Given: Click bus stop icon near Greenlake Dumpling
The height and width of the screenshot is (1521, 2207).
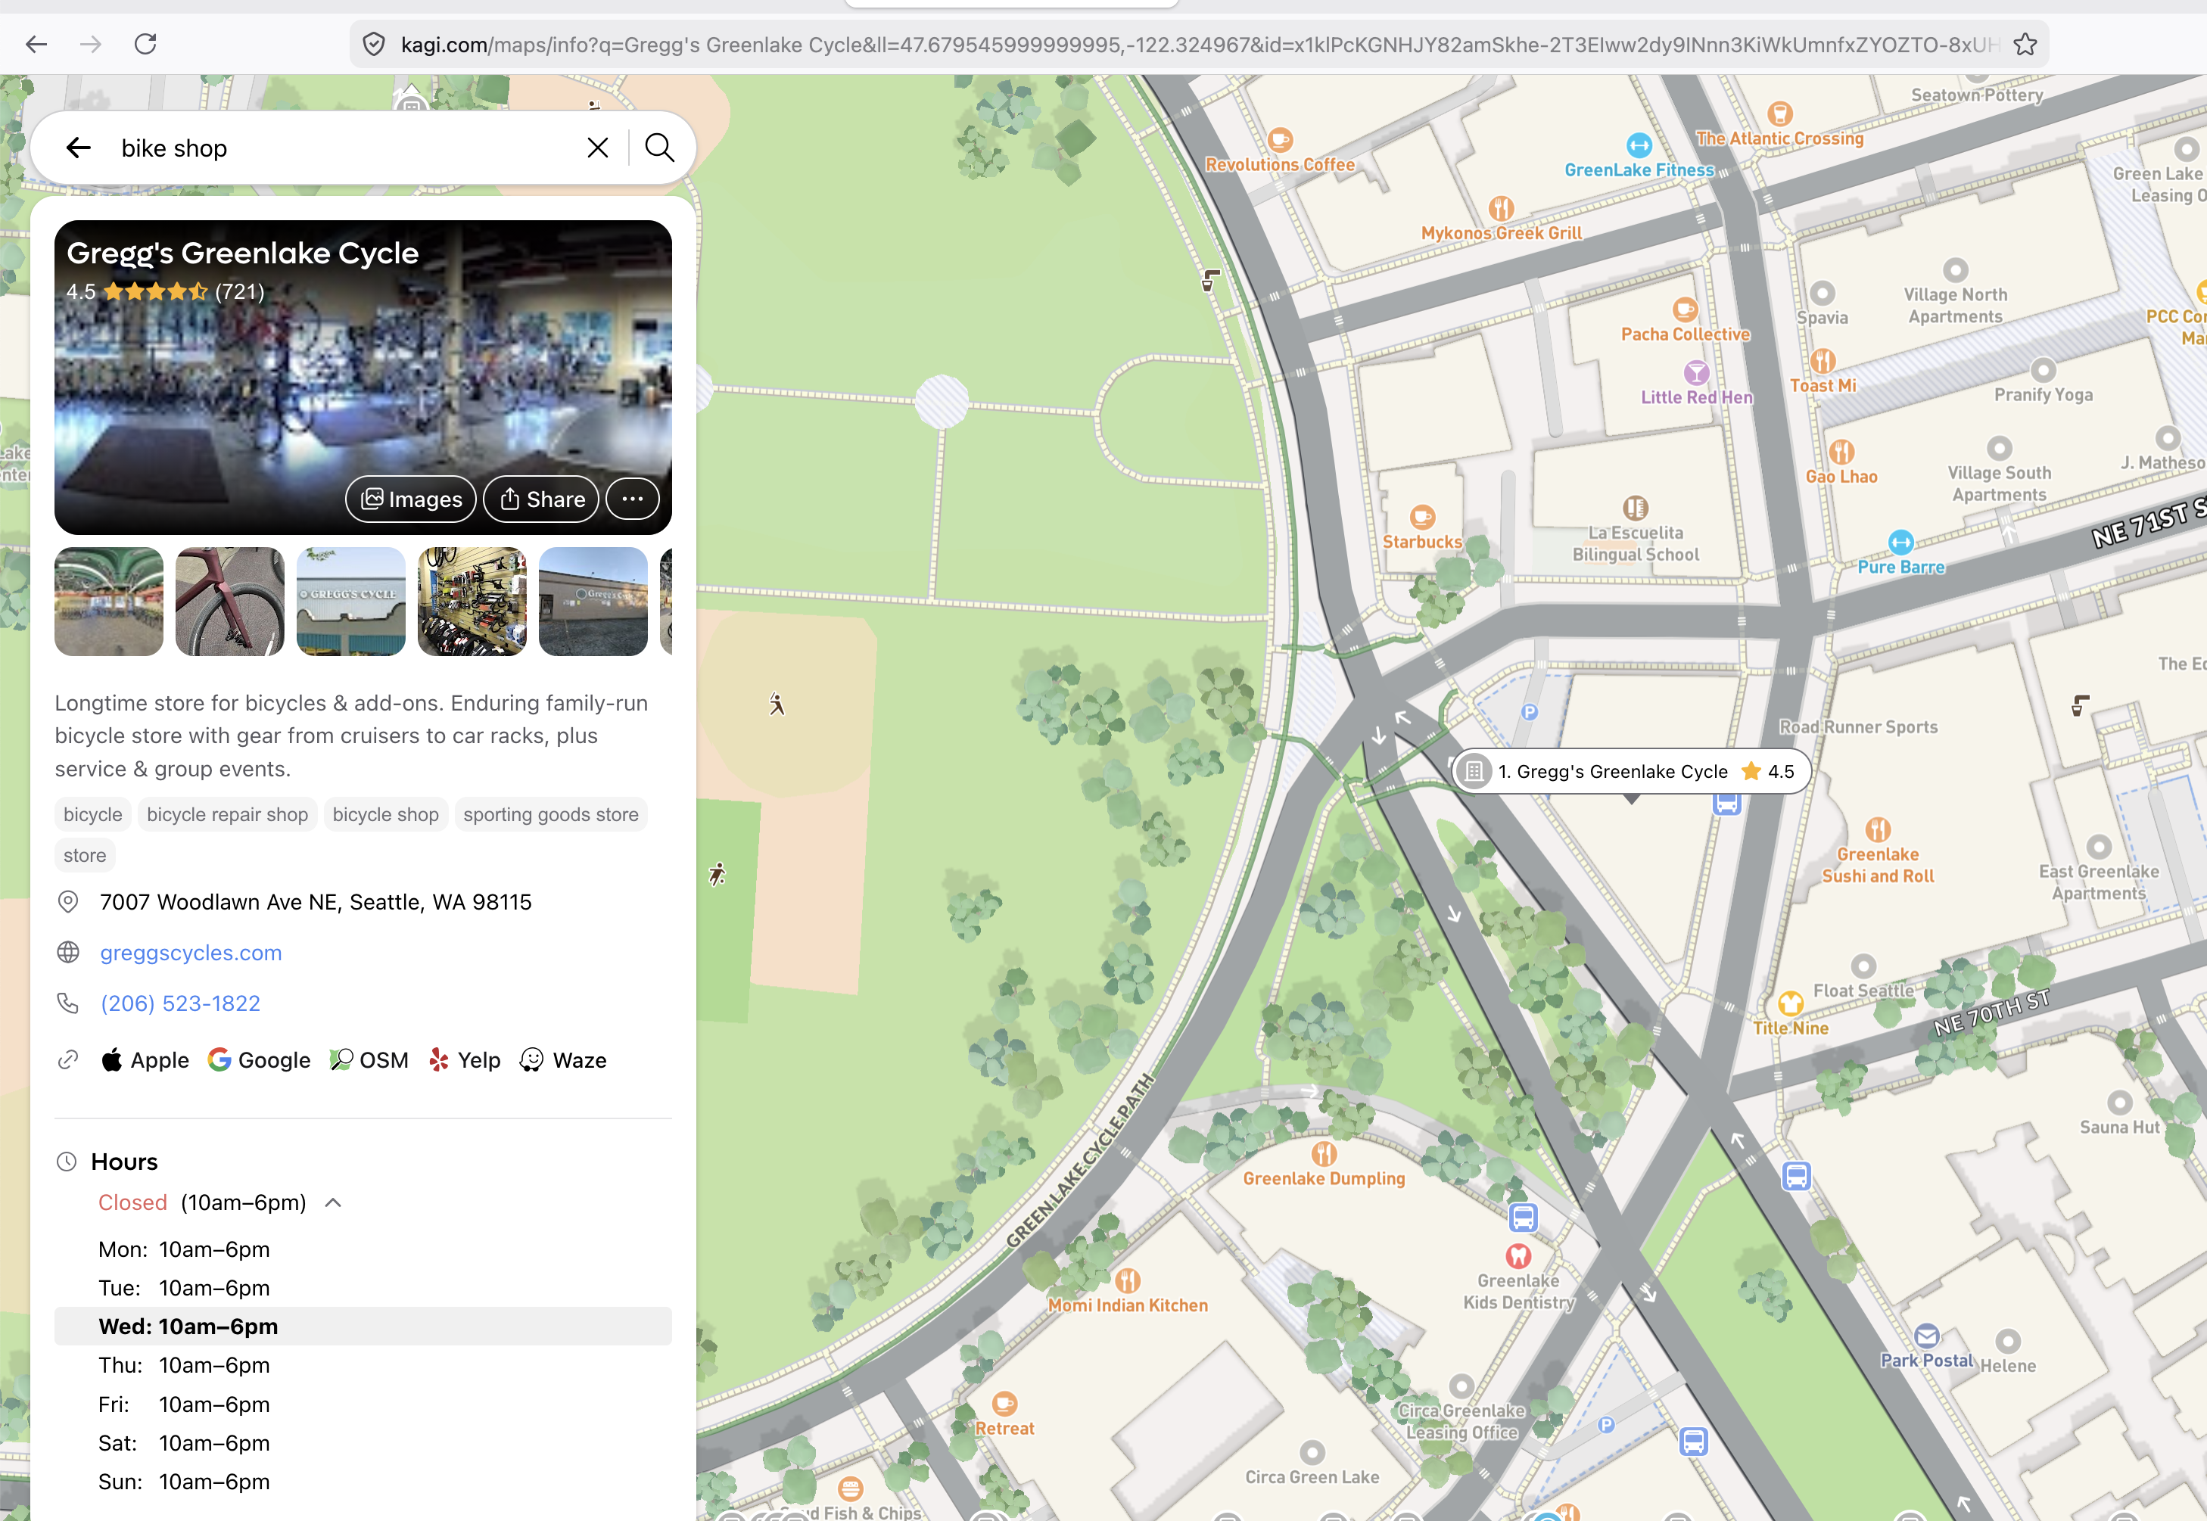Looking at the screenshot, I should pos(1523,1217).
